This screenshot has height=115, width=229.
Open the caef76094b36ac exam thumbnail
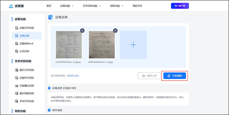click(x=69, y=45)
